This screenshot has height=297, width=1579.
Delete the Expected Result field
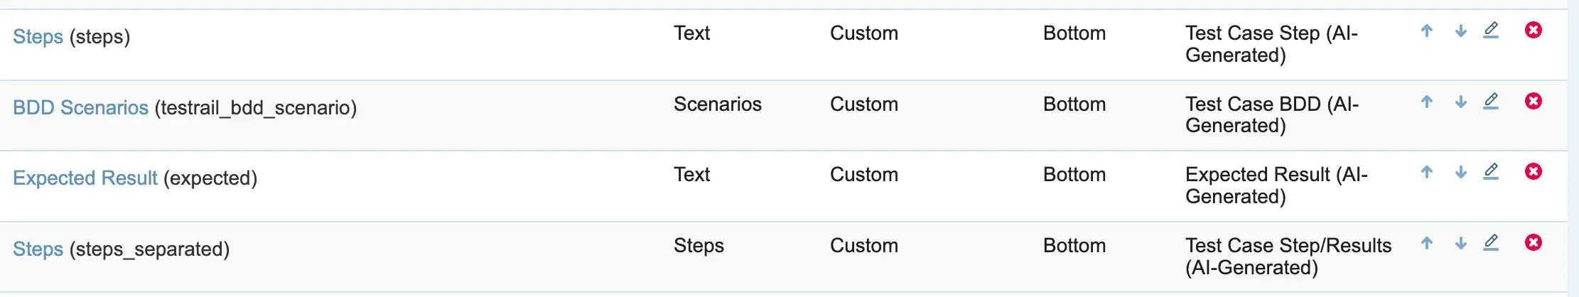1534,171
